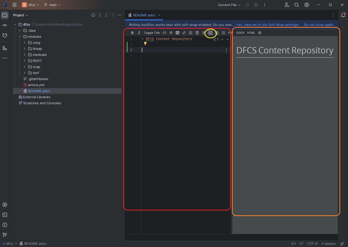Open the Problems tool window
The height and width of the screenshot is (247, 348).
point(5,225)
